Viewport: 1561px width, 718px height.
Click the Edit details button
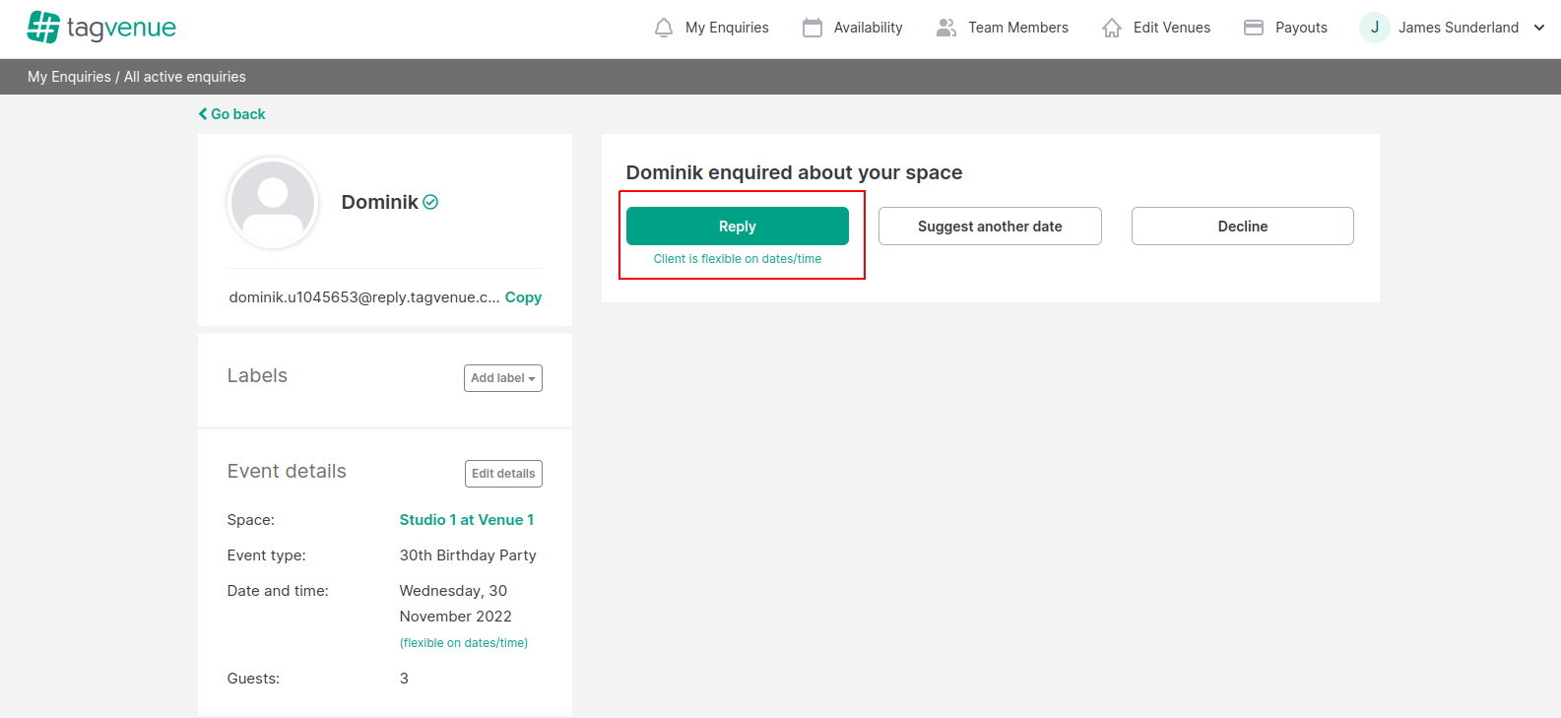point(503,474)
